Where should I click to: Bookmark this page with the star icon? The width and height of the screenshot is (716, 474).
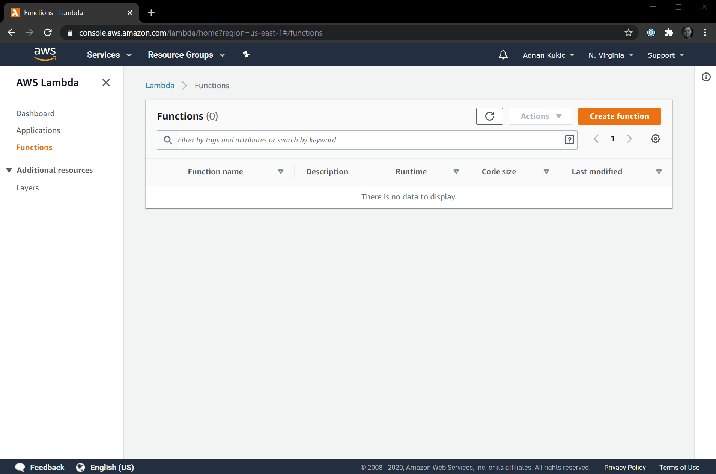point(629,33)
